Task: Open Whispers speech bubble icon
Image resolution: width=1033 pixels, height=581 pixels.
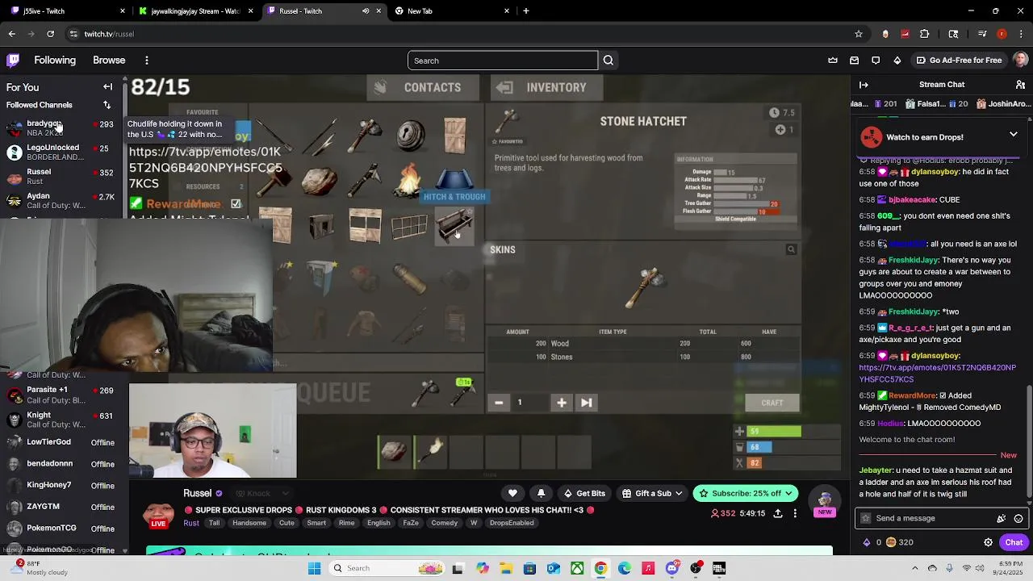Action: point(876,61)
